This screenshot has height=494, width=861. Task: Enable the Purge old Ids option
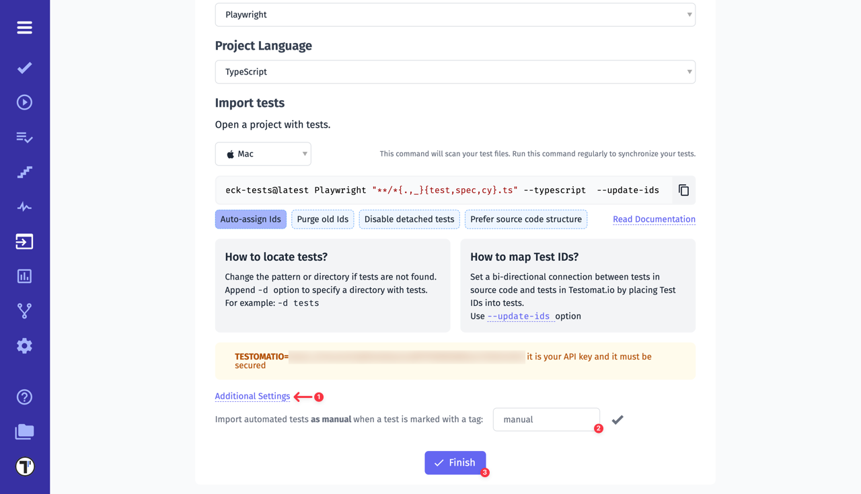click(322, 218)
